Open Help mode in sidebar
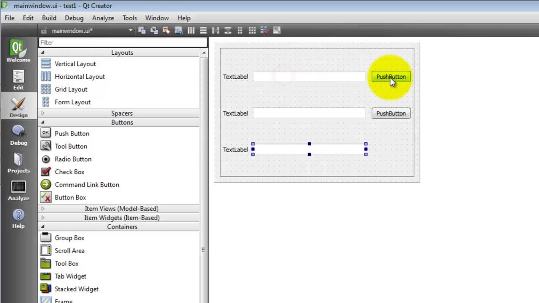 tap(18, 218)
